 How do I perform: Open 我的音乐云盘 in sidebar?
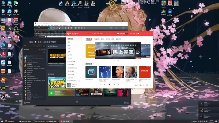pyautogui.click(x=72, y=68)
